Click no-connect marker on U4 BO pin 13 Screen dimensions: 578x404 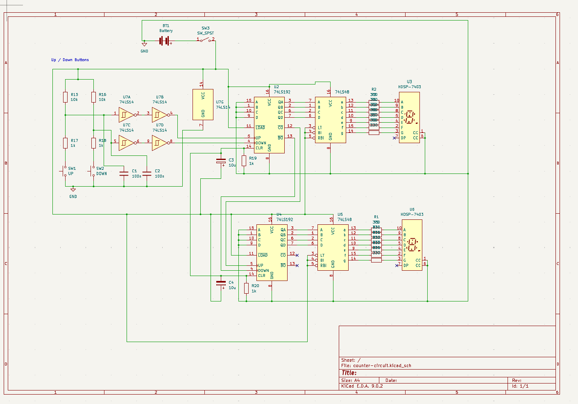(297, 265)
